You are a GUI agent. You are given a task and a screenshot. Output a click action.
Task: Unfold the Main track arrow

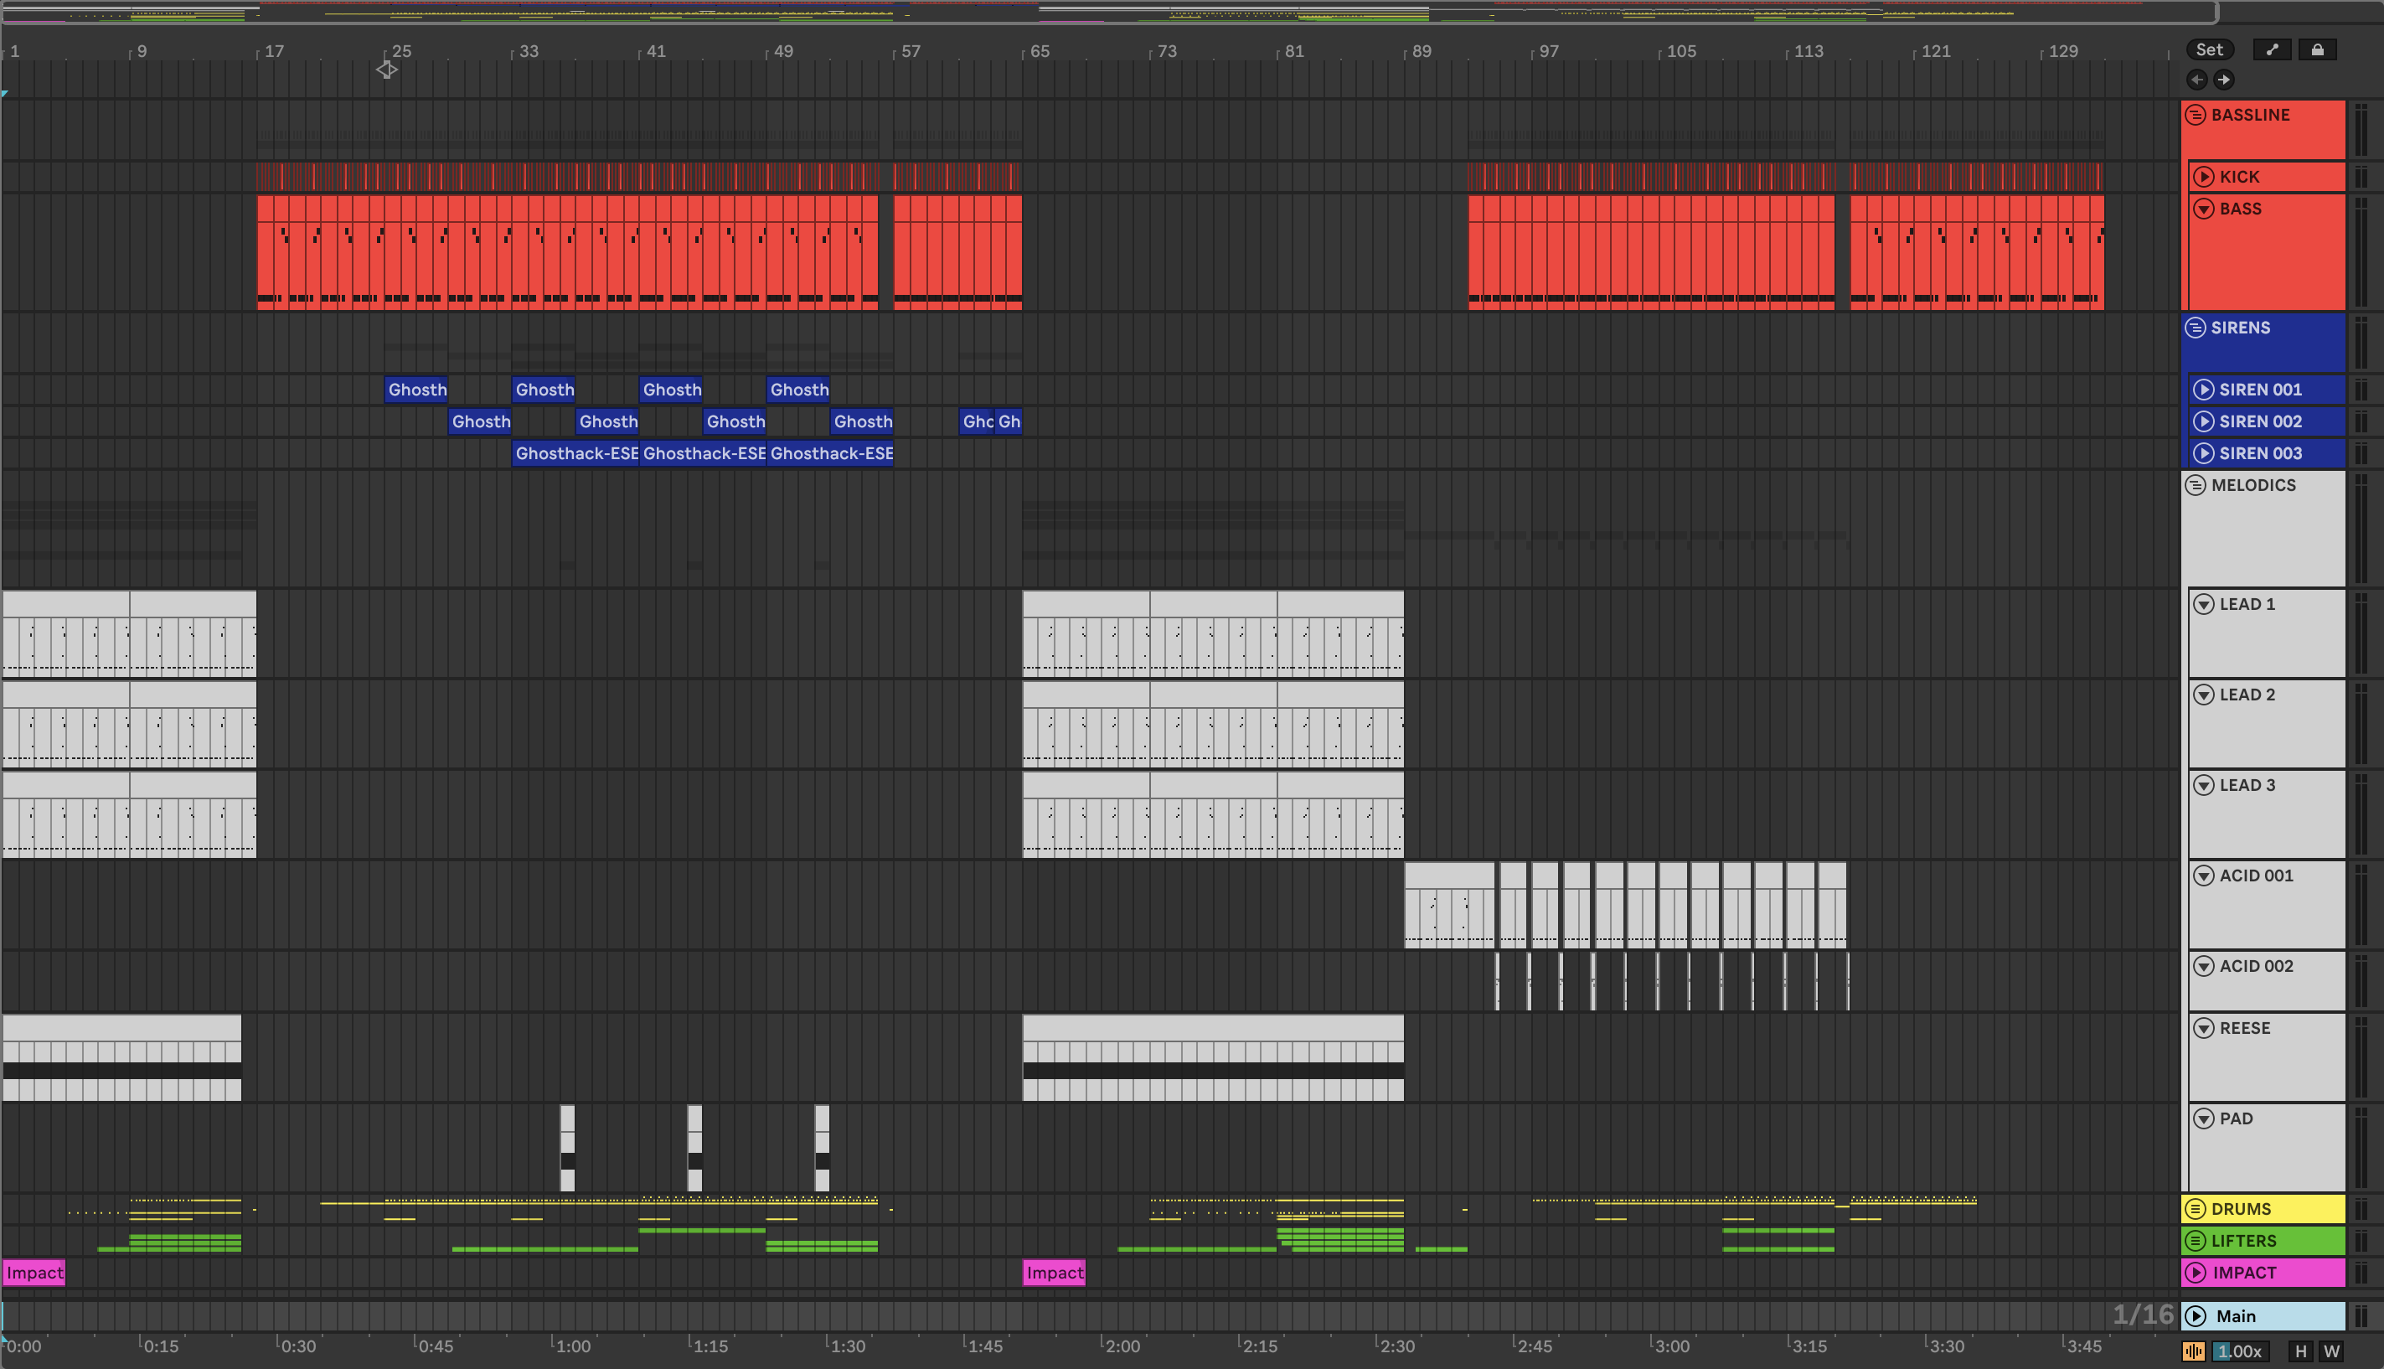click(2195, 1316)
